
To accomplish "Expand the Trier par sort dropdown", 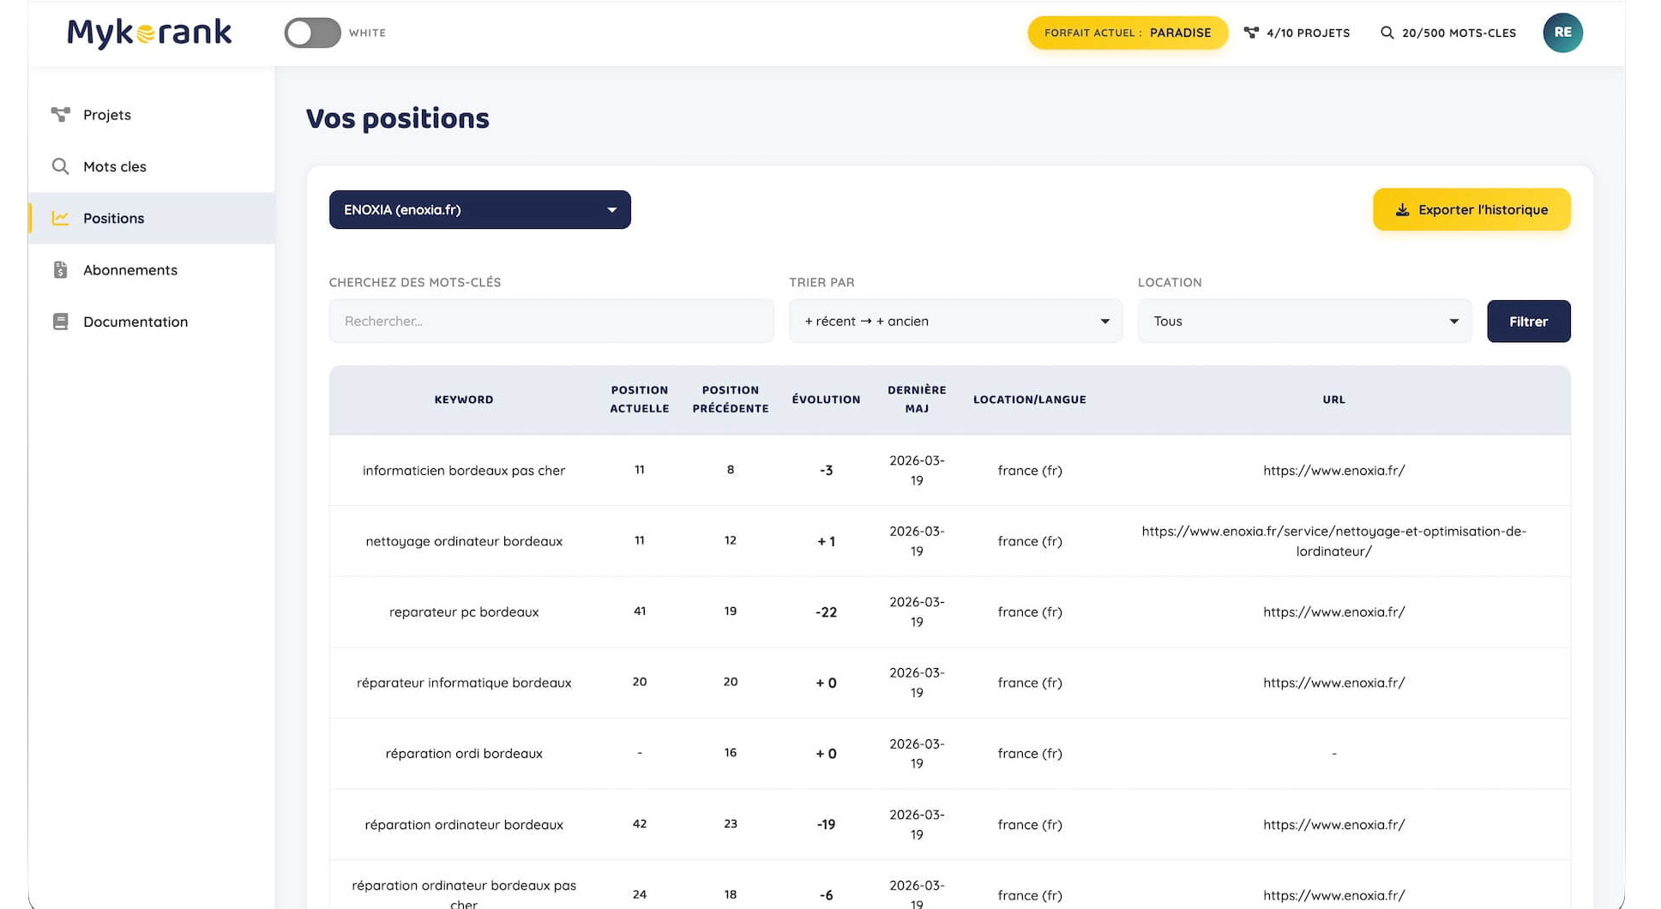I will pyautogui.click(x=955, y=322).
